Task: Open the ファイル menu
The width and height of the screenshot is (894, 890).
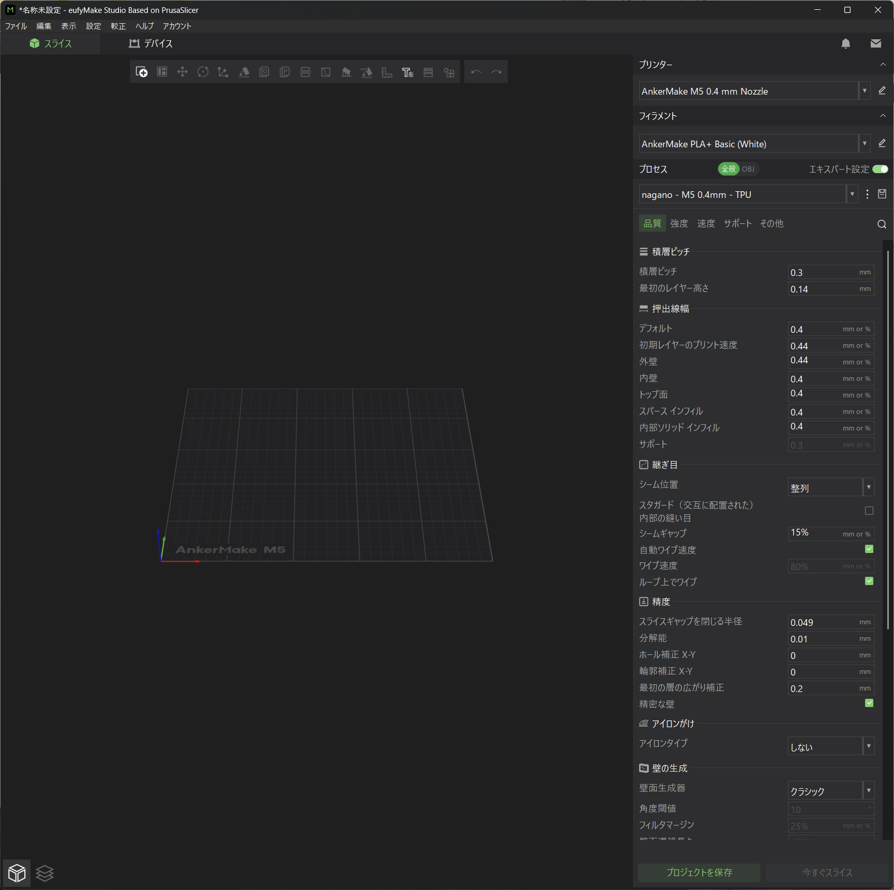Action: pyautogui.click(x=16, y=26)
